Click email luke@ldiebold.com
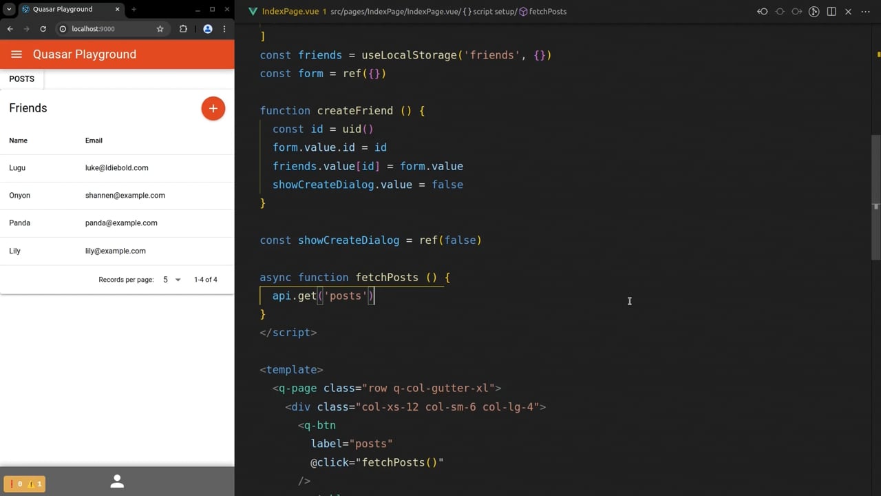The image size is (881, 496). click(116, 168)
